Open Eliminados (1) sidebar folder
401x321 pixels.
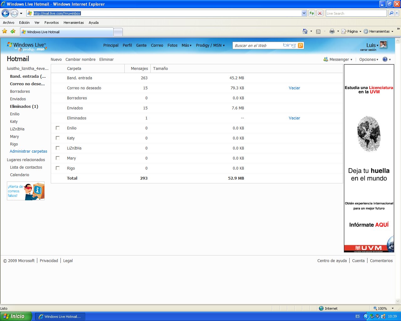[x=24, y=107]
